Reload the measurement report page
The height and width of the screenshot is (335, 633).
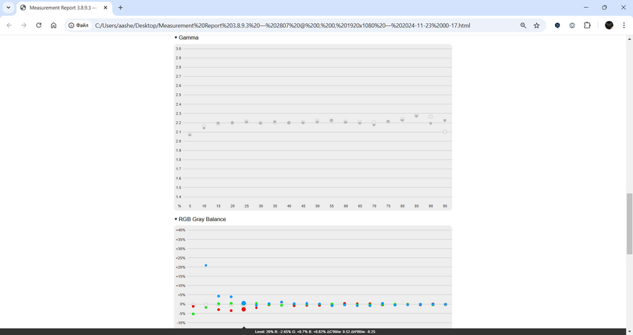click(x=39, y=25)
